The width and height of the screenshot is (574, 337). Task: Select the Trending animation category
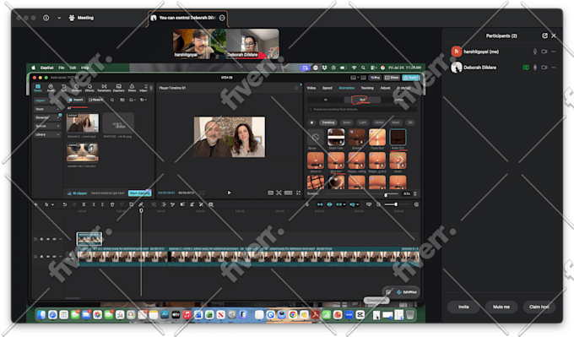tap(328, 122)
